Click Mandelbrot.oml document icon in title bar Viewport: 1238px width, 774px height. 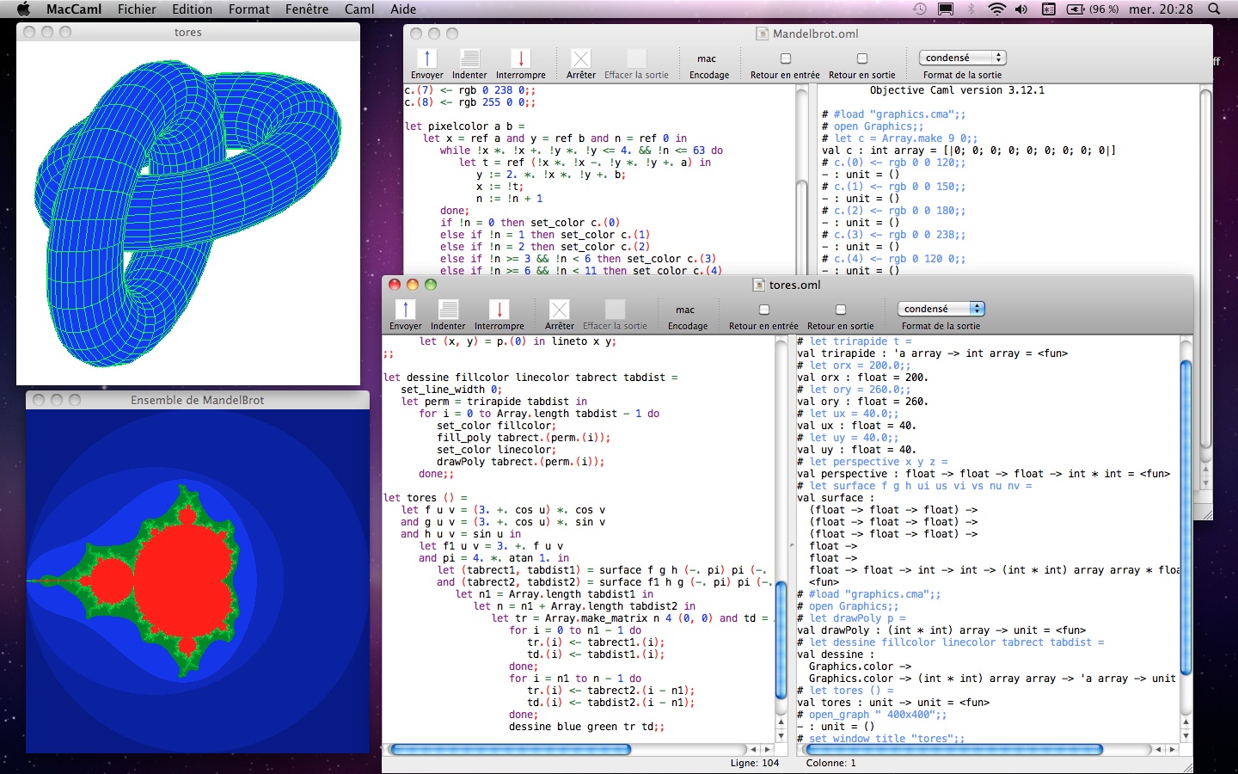click(x=762, y=34)
